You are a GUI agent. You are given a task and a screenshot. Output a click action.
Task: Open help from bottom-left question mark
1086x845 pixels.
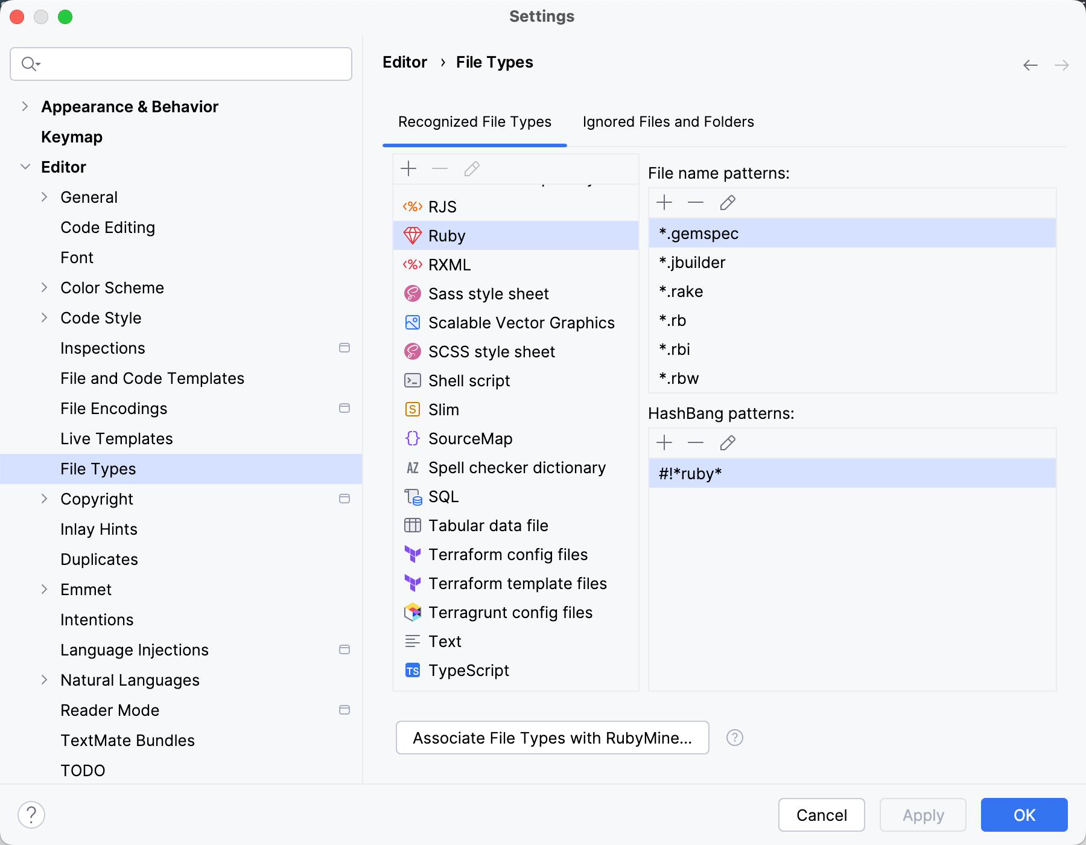click(33, 814)
